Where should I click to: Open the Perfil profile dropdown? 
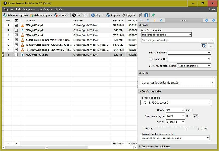coord(177,82)
